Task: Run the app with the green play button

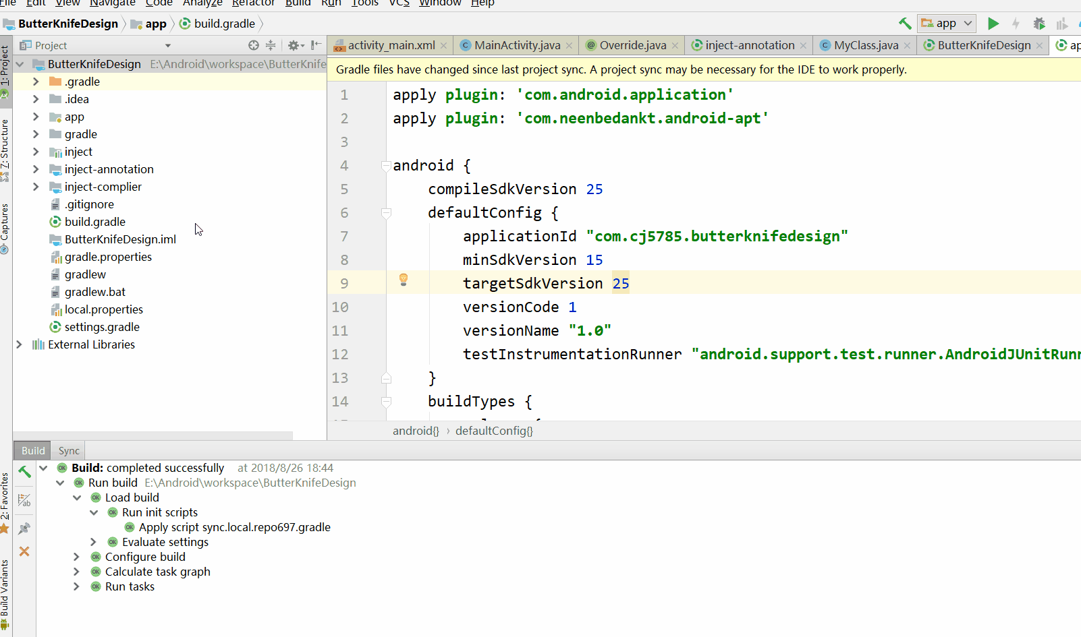Action: [x=993, y=24]
